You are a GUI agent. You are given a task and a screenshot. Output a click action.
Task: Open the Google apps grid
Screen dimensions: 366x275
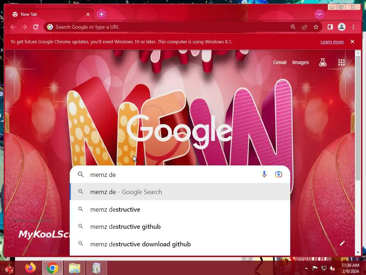coord(341,62)
